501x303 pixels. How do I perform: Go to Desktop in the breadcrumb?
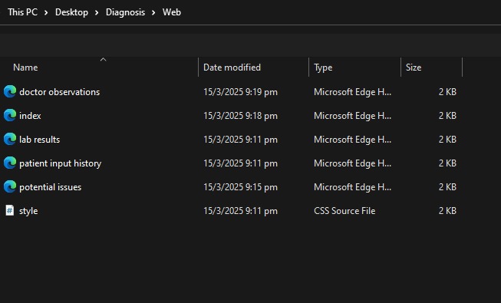pyautogui.click(x=71, y=12)
